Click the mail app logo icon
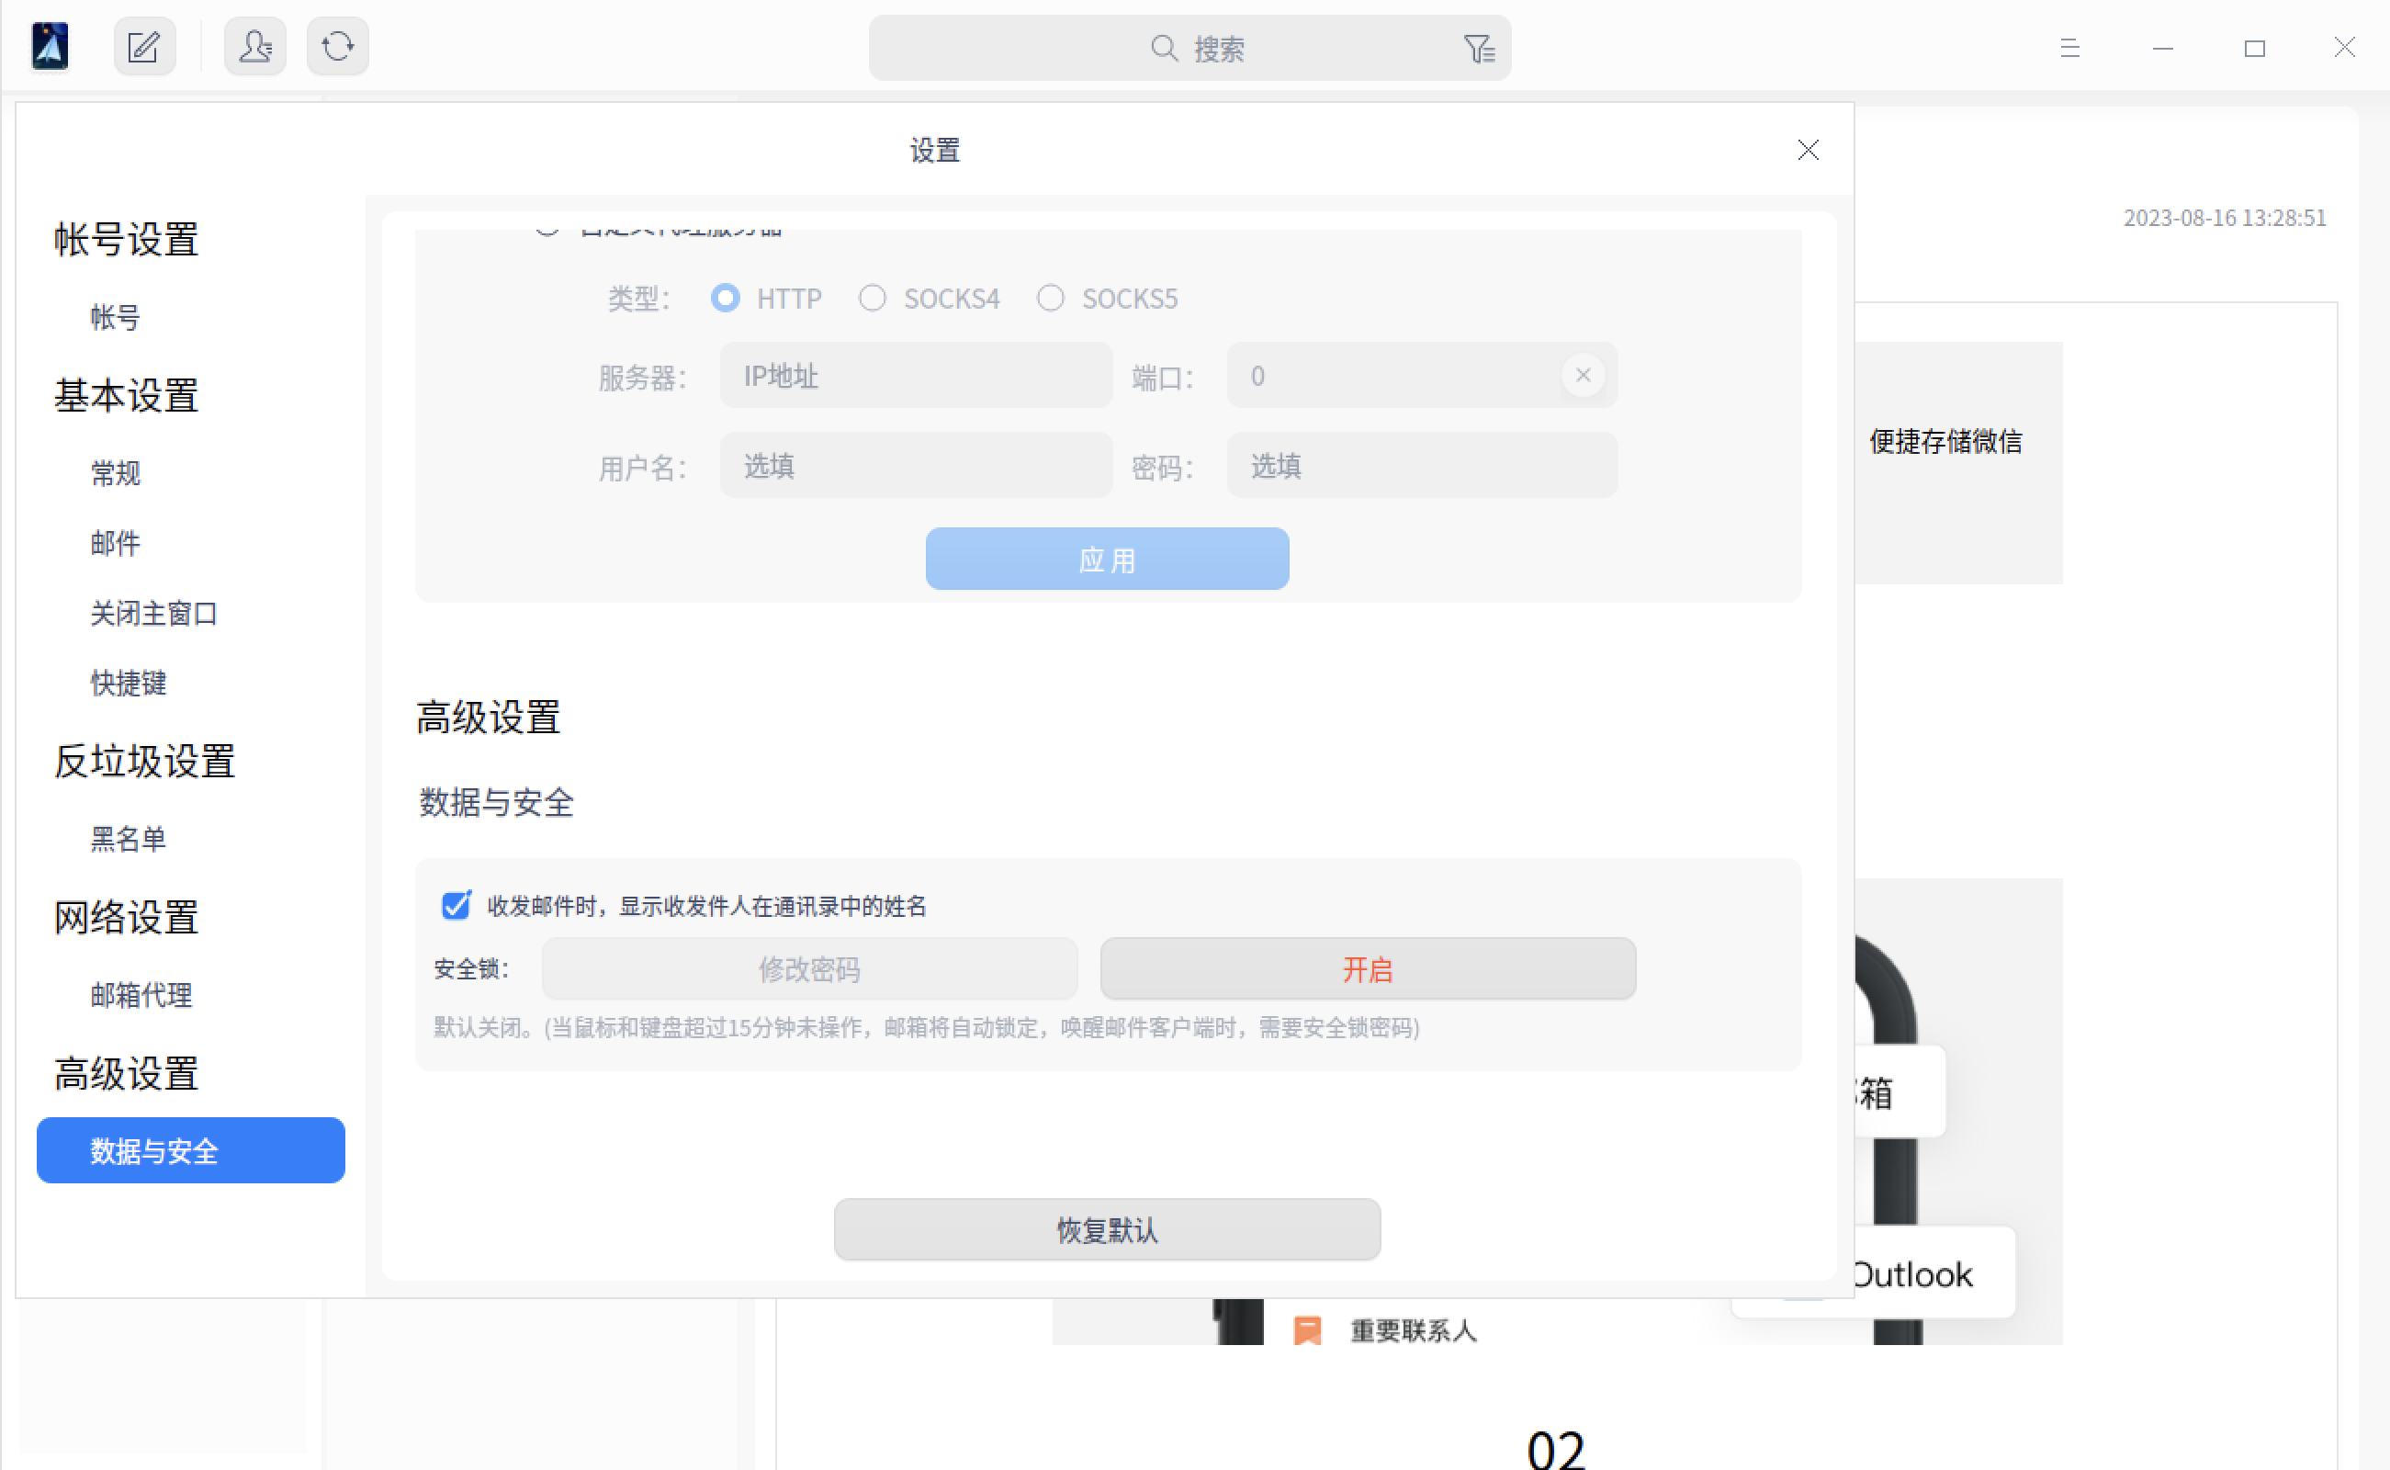The image size is (2390, 1470). tap(51, 47)
